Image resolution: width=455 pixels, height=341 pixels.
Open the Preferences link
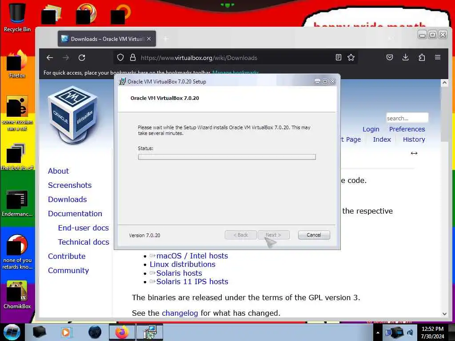(407, 129)
